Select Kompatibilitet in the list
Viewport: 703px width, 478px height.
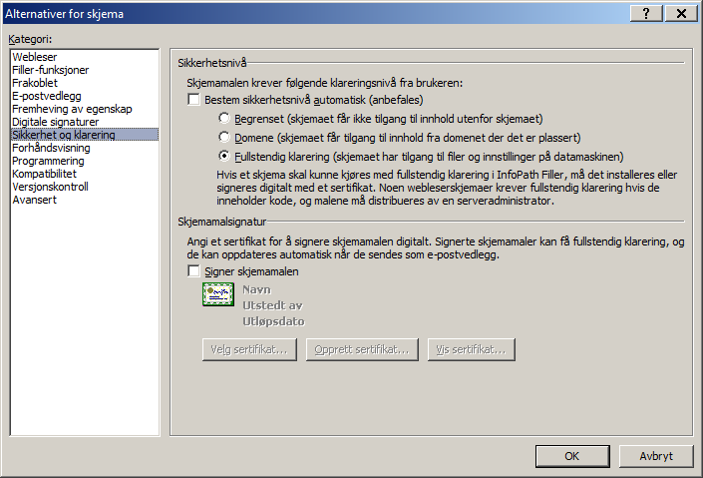pyautogui.click(x=44, y=175)
